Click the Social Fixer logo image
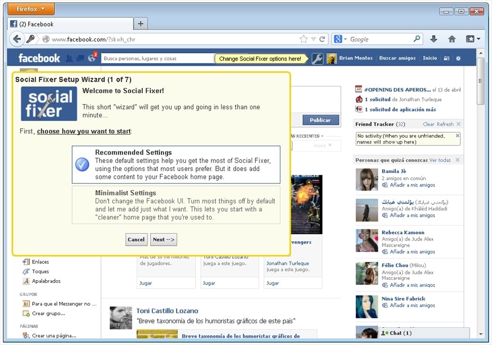 pyautogui.click(x=49, y=103)
